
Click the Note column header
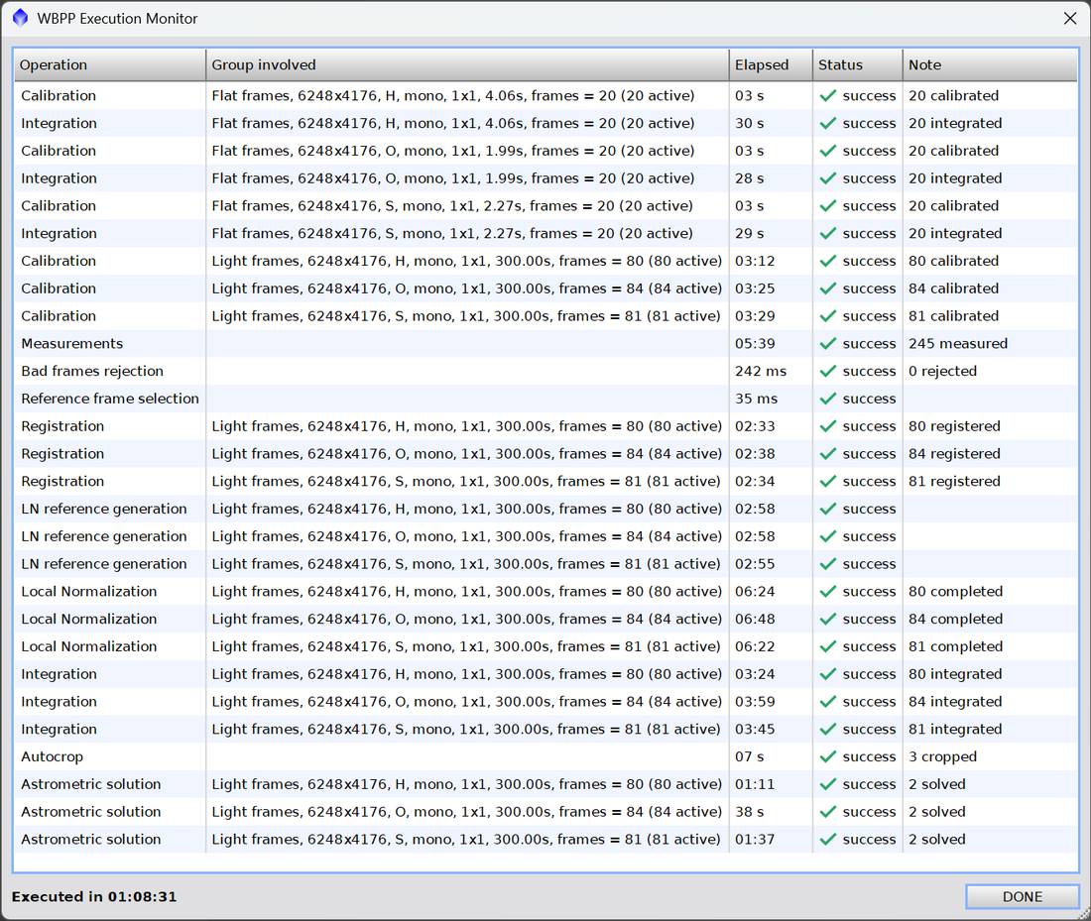[x=990, y=64]
